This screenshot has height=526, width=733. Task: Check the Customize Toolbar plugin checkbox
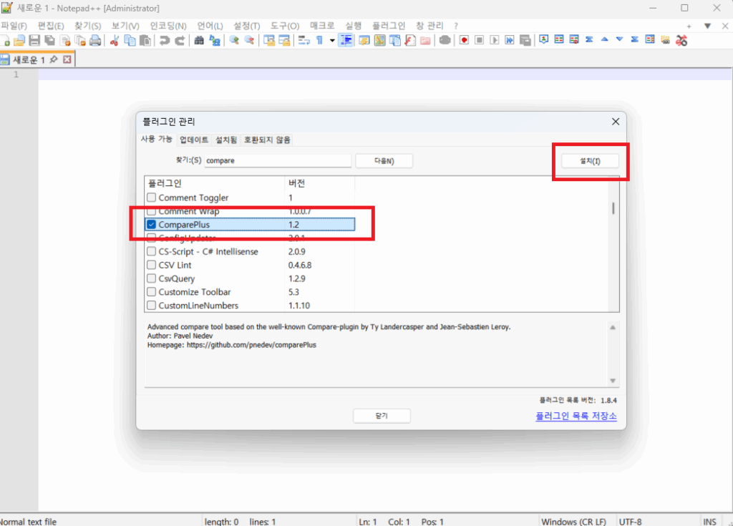[150, 292]
